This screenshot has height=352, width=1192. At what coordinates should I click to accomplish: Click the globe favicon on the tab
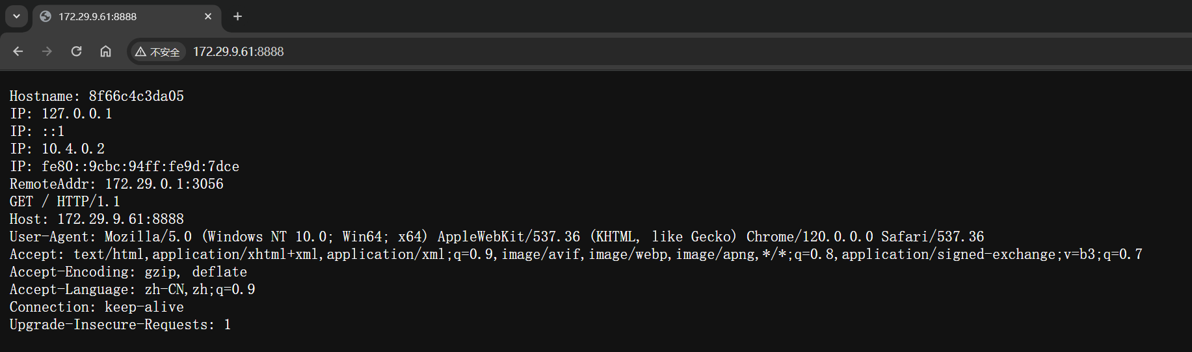tap(46, 16)
